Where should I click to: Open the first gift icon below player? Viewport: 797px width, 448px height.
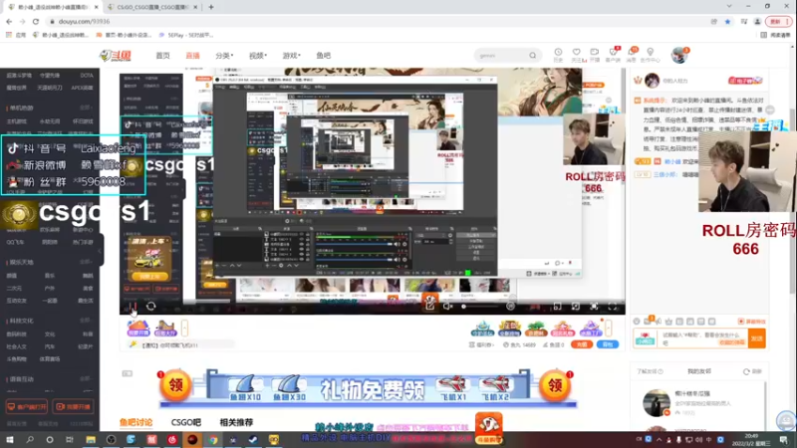point(483,329)
